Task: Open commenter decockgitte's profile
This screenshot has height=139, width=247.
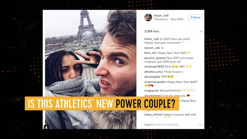Action: coord(152,77)
